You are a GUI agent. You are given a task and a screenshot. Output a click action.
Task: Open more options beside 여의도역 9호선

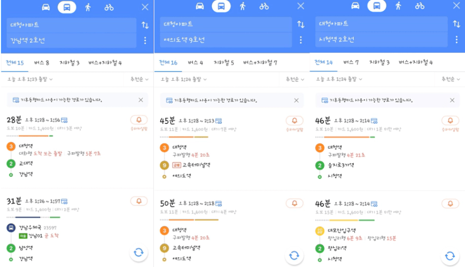point(301,40)
